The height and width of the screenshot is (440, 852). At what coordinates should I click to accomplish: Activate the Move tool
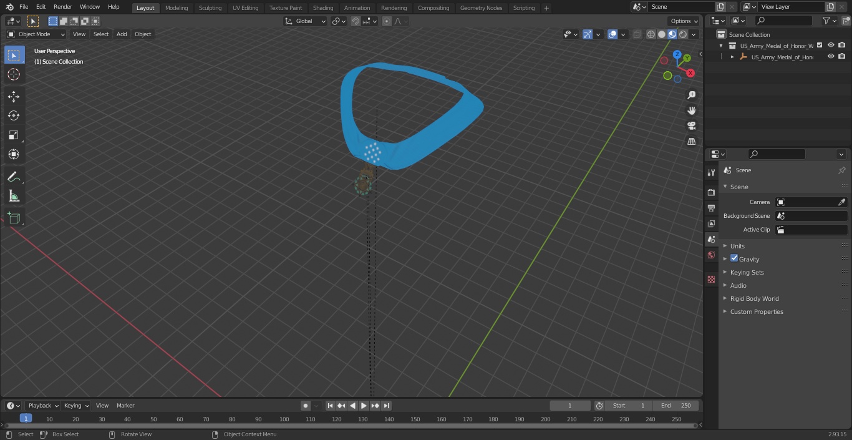tap(14, 96)
